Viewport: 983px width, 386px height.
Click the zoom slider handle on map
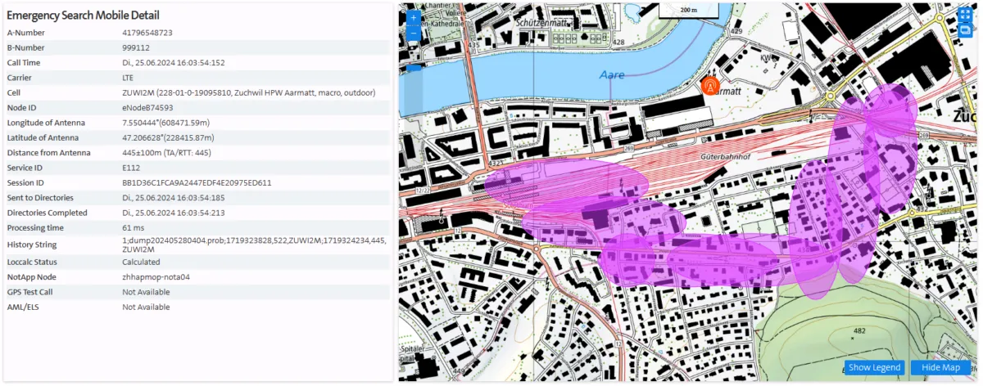pos(414,69)
